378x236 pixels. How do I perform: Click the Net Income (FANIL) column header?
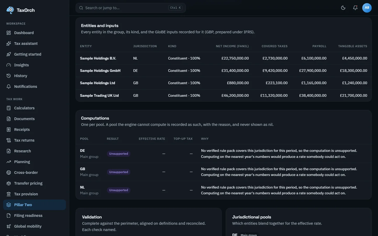(x=232, y=46)
